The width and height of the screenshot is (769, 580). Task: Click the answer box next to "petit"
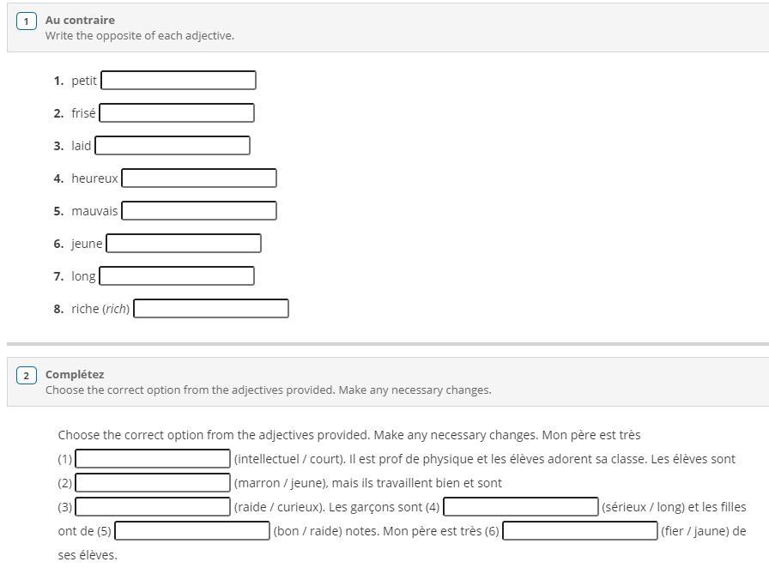pos(179,81)
